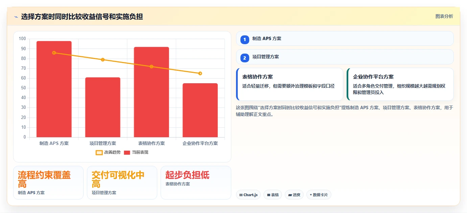Viewport: 467px width, 213px height.
Task: Click the 流程约束覆盖高 metric card
Action: tap(48, 183)
